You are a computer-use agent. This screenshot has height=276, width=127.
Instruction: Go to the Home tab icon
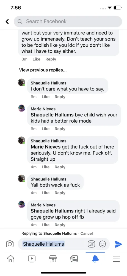(10, 259)
